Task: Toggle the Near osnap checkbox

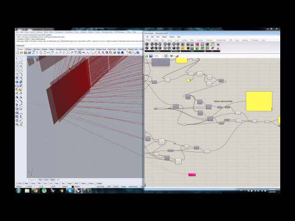Action: coord(24,183)
